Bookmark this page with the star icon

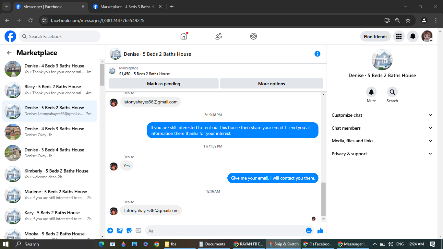[408, 20]
